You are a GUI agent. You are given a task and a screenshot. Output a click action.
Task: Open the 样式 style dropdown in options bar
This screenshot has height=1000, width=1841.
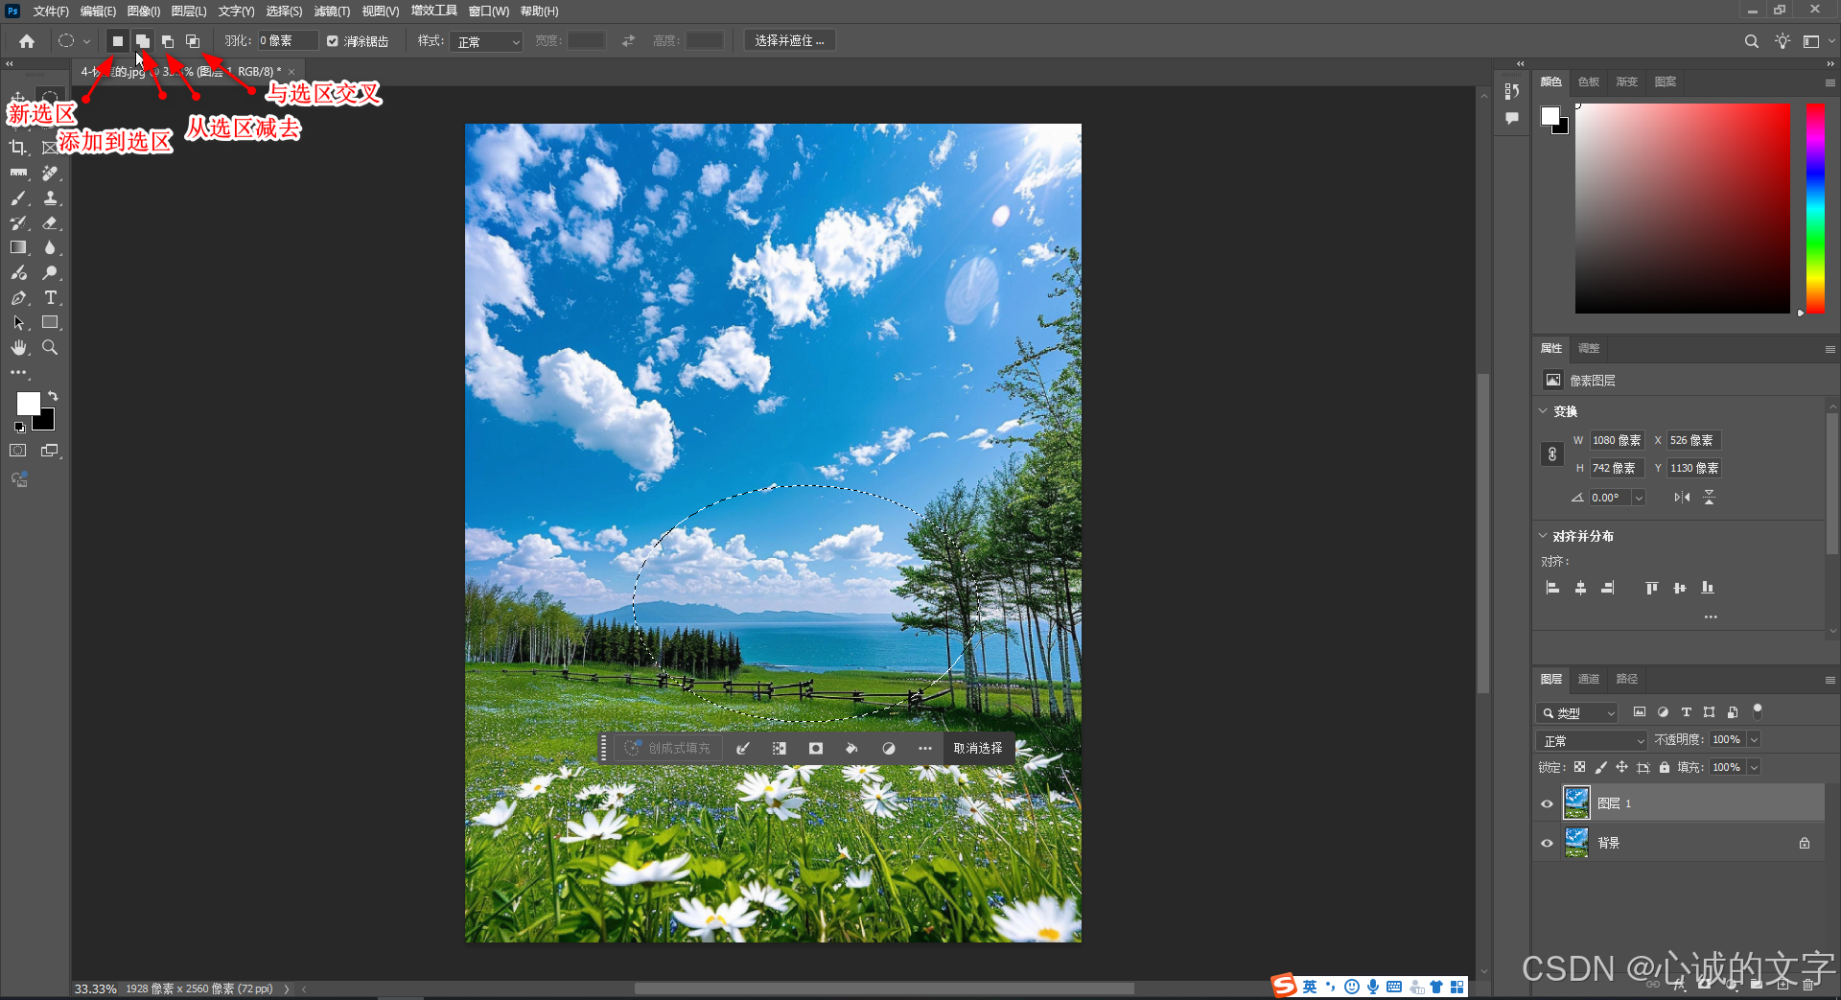[486, 41]
